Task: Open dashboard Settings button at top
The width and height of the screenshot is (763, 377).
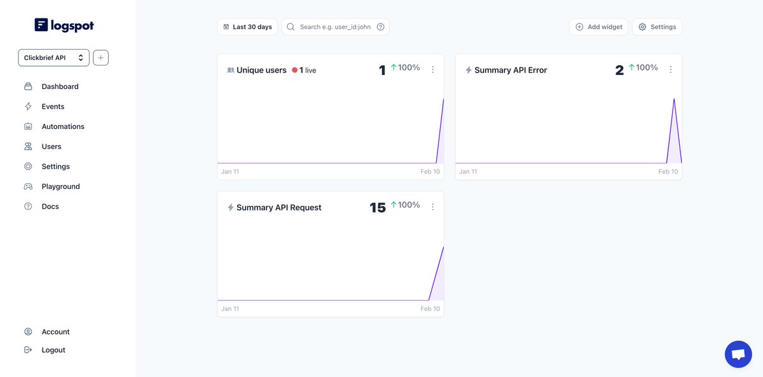Action: click(657, 27)
